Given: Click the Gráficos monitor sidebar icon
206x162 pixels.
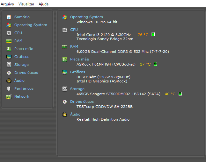Looking at the screenshot, I should tap(9, 57).
